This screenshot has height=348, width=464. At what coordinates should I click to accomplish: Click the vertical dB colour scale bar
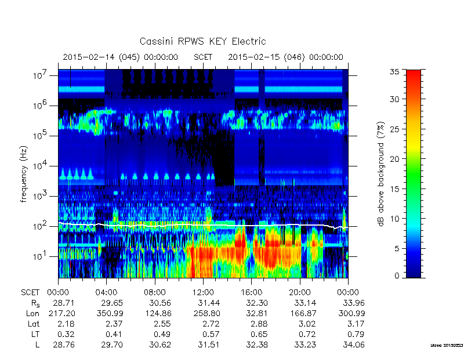coord(414,173)
